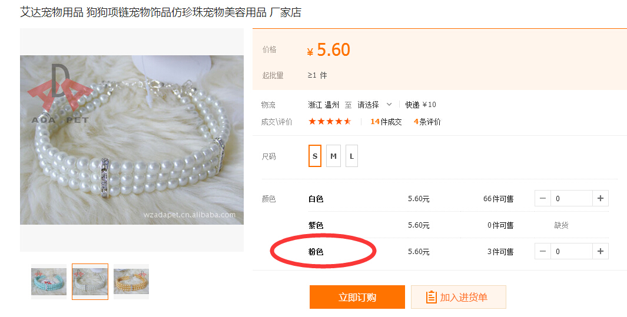Select size L option
The width and height of the screenshot is (627, 317).
[351, 156]
